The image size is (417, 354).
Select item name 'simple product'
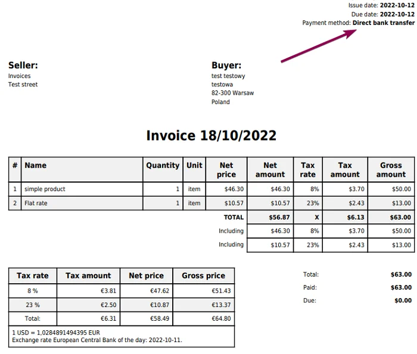click(x=45, y=189)
